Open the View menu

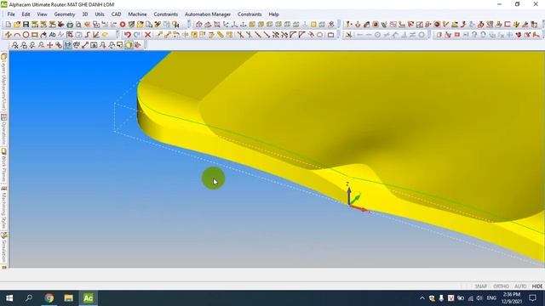tap(42, 14)
